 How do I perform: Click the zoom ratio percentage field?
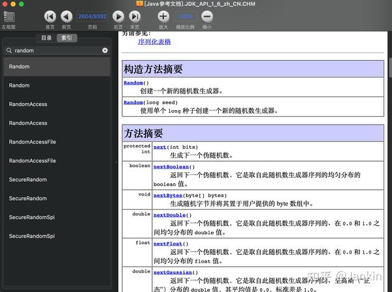(x=186, y=17)
